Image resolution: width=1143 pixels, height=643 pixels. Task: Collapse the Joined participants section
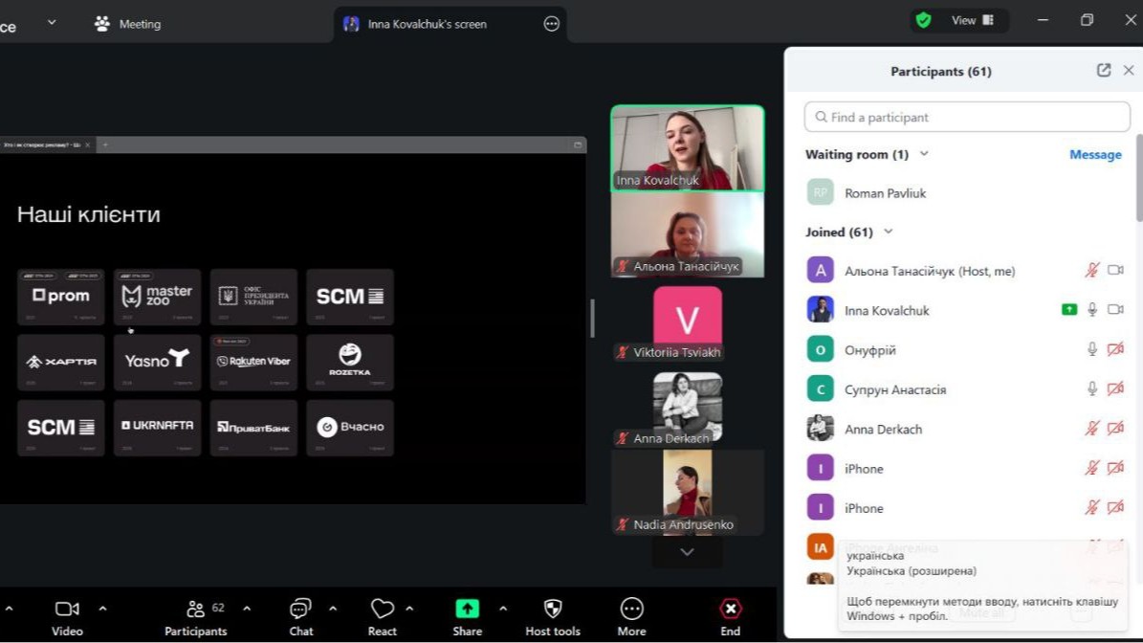click(889, 232)
